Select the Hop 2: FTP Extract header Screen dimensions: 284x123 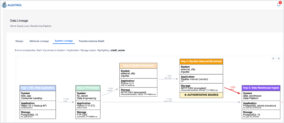click(x=88, y=88)
